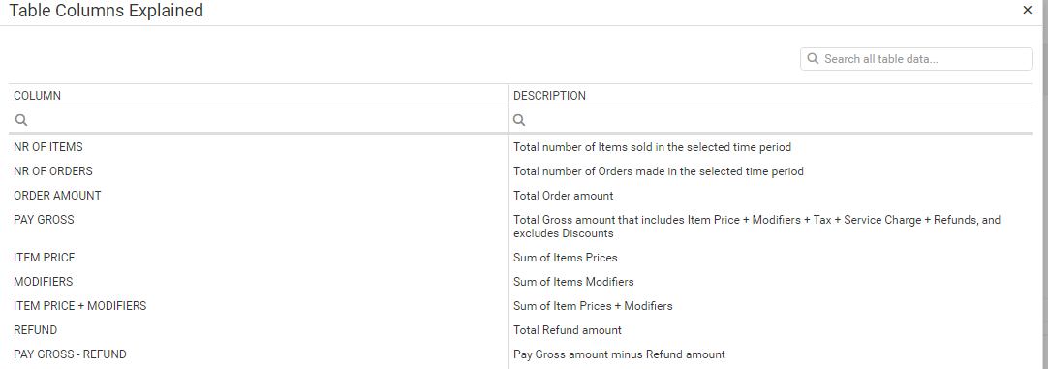Click description 'Total number of Orders made'

click(659, 171)
